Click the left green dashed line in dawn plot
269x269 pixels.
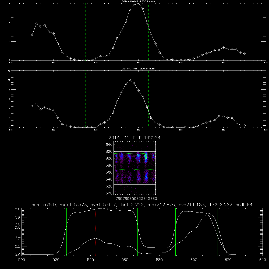click(86, 32)
